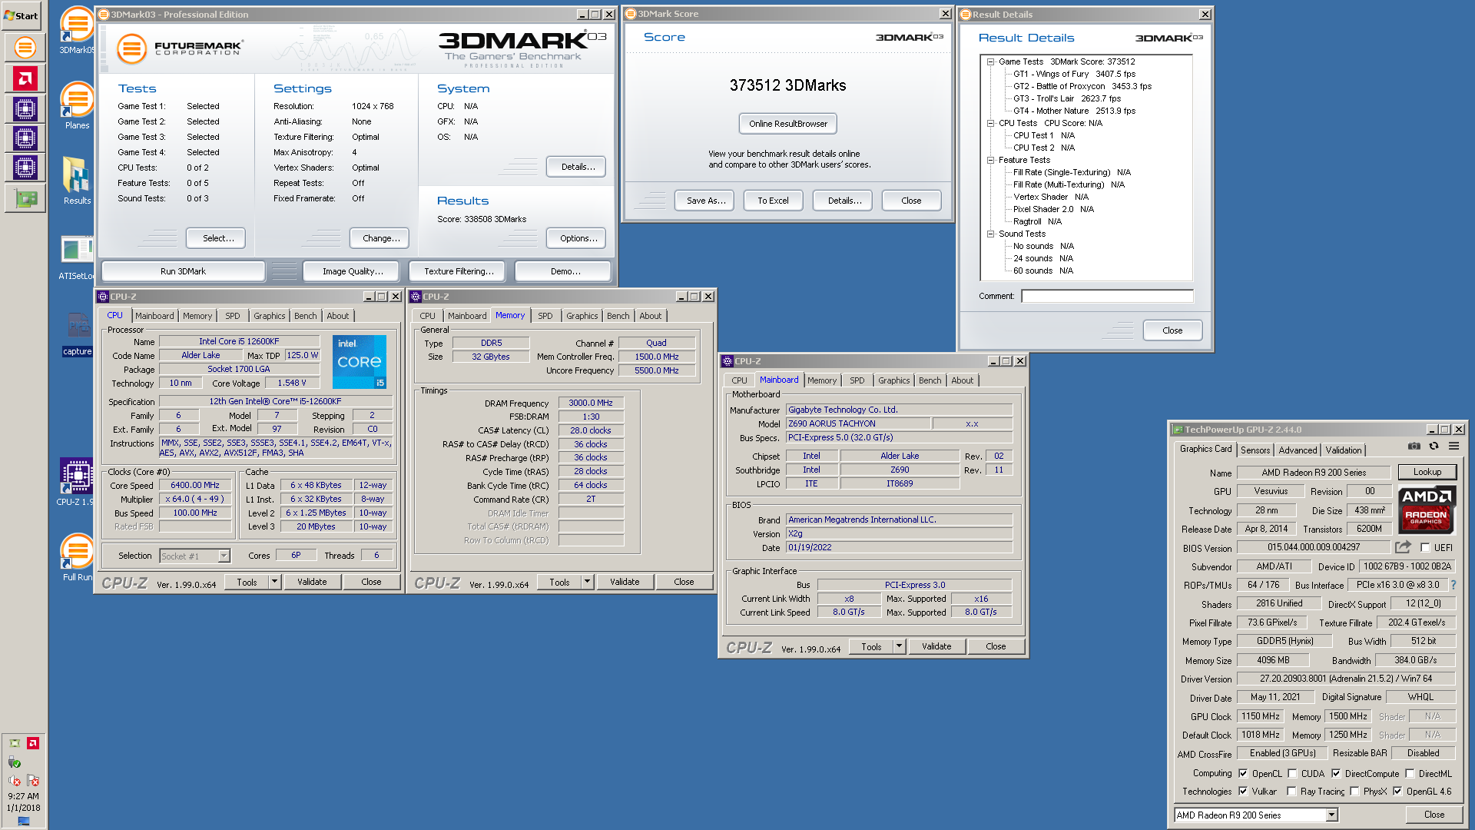The height and width of the screenshot is (830, 1475).
Task: Click the Result Details window title icon
Action: tap(966, 15)
